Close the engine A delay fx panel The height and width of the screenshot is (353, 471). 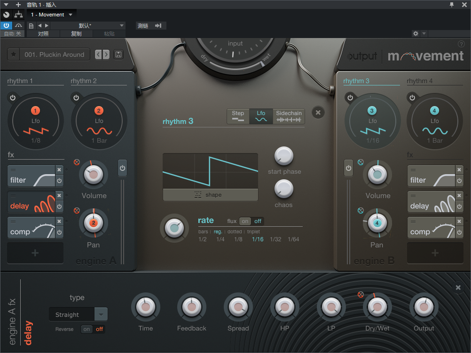(x=458, y=288)
